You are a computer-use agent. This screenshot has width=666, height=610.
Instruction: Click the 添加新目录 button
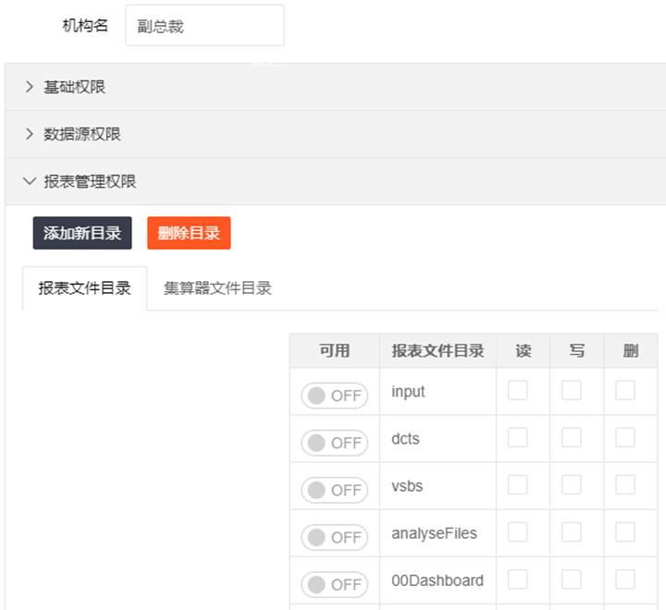[82, 233]
